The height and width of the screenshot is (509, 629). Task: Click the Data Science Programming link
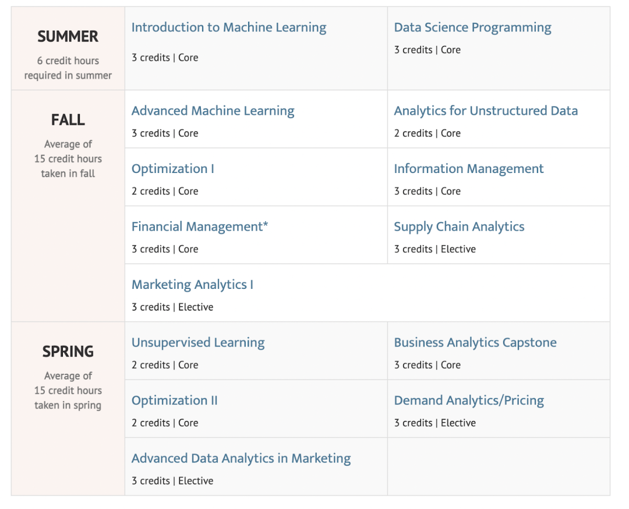click(x=472, y=27)
